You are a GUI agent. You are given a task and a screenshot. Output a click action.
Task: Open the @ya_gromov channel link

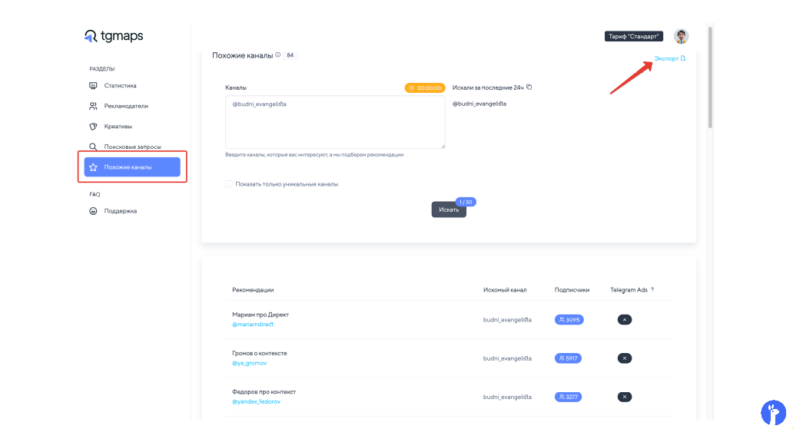[x=249, y=363]
